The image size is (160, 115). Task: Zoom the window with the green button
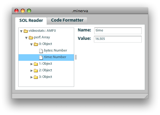tap(29, 11)
